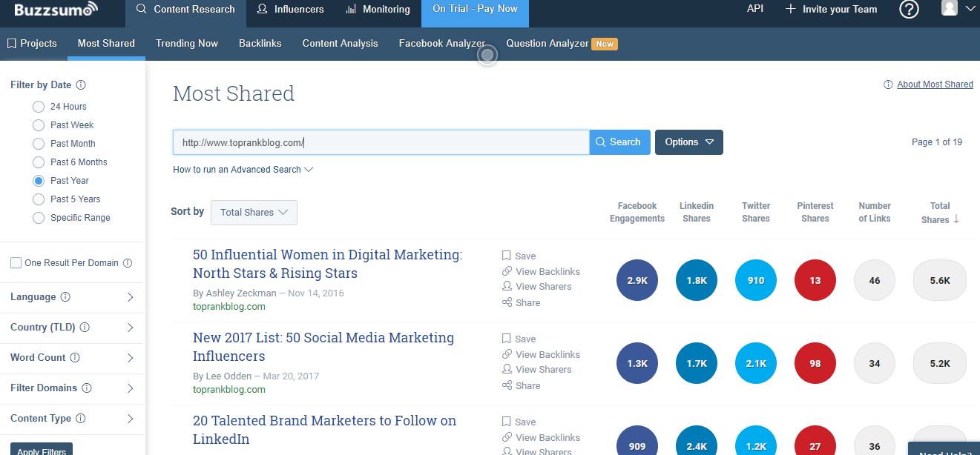Click the 909 Facebook engagements circle
This screenshot has width=980, height=455.
pos(637,440)
